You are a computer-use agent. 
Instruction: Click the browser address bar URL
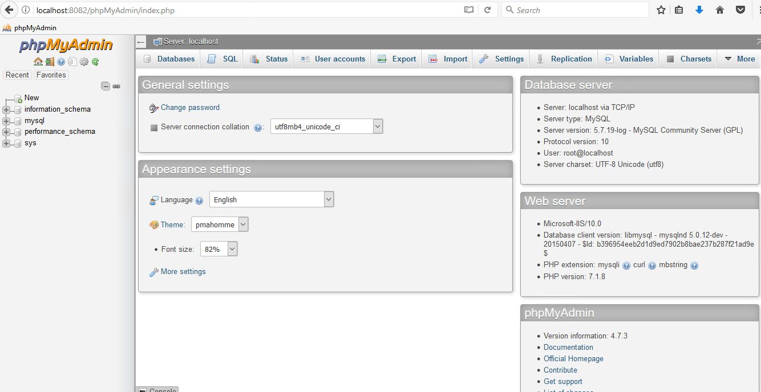(106, 10)
